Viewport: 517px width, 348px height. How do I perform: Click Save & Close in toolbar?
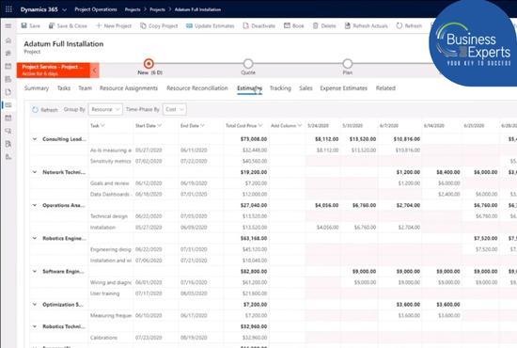coord(68,25)
